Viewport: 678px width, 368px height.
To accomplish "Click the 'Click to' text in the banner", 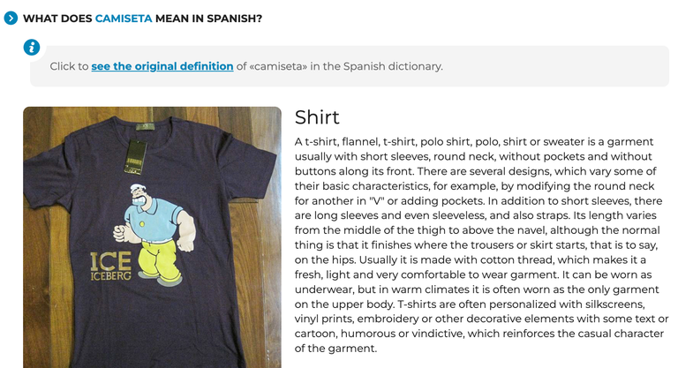I will point(69,66).
